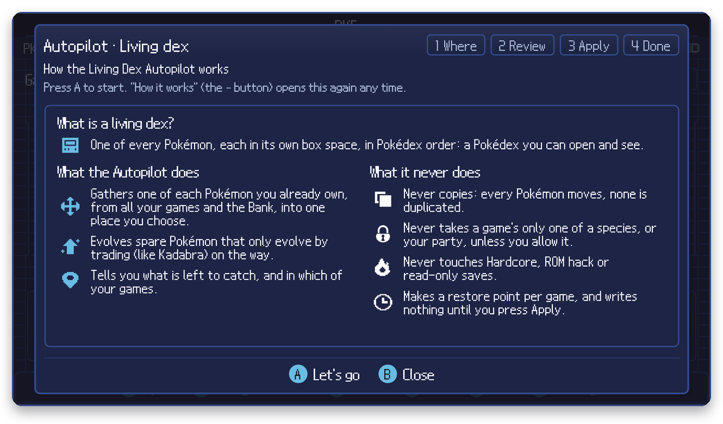Click the What the Autopilot does heading

[128, 173]
